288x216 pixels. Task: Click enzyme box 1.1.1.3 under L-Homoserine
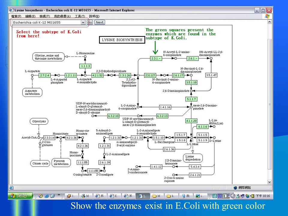pos(85,66)
